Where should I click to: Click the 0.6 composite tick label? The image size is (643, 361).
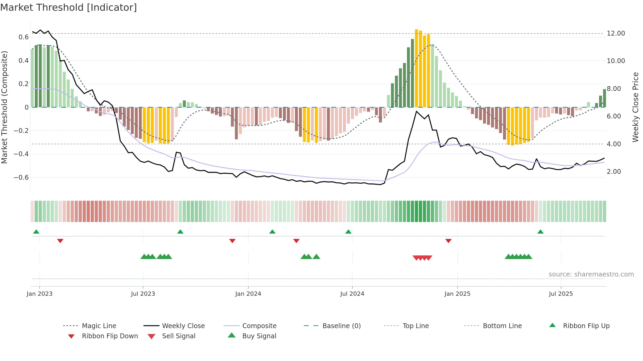[x=24, y=37]
